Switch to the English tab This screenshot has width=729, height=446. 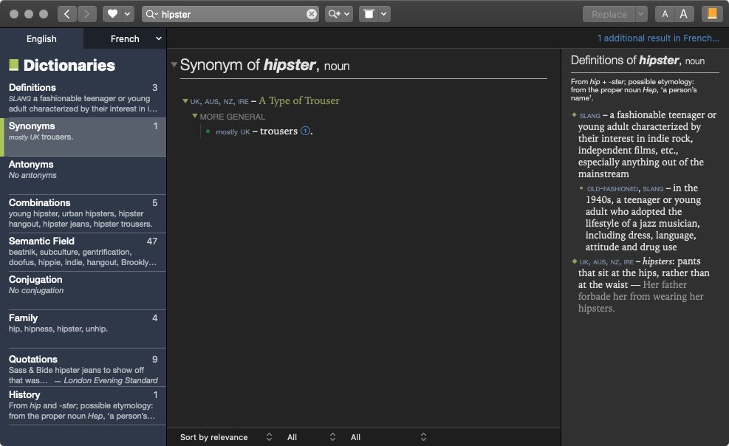click(x=41, y=38)
